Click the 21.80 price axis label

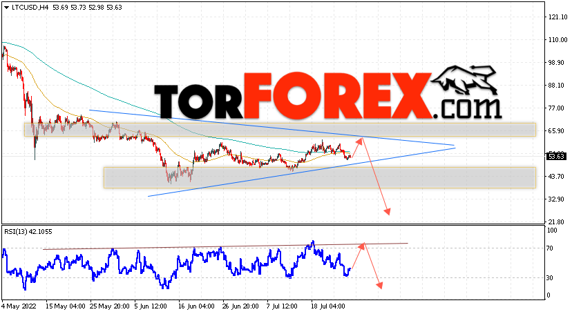click(556, 222)
